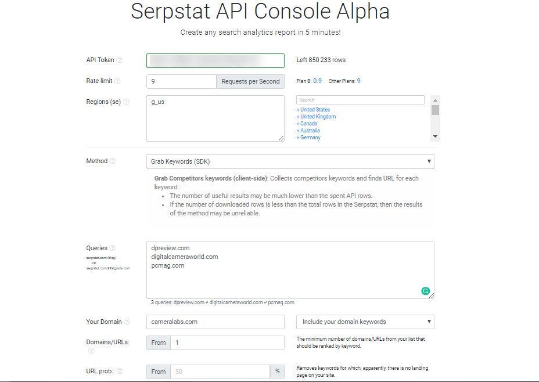Image resolution: width=539 pixels, height=382 pixels.
Task: Click the region list scroll down arrow
Action: point(435,136)
